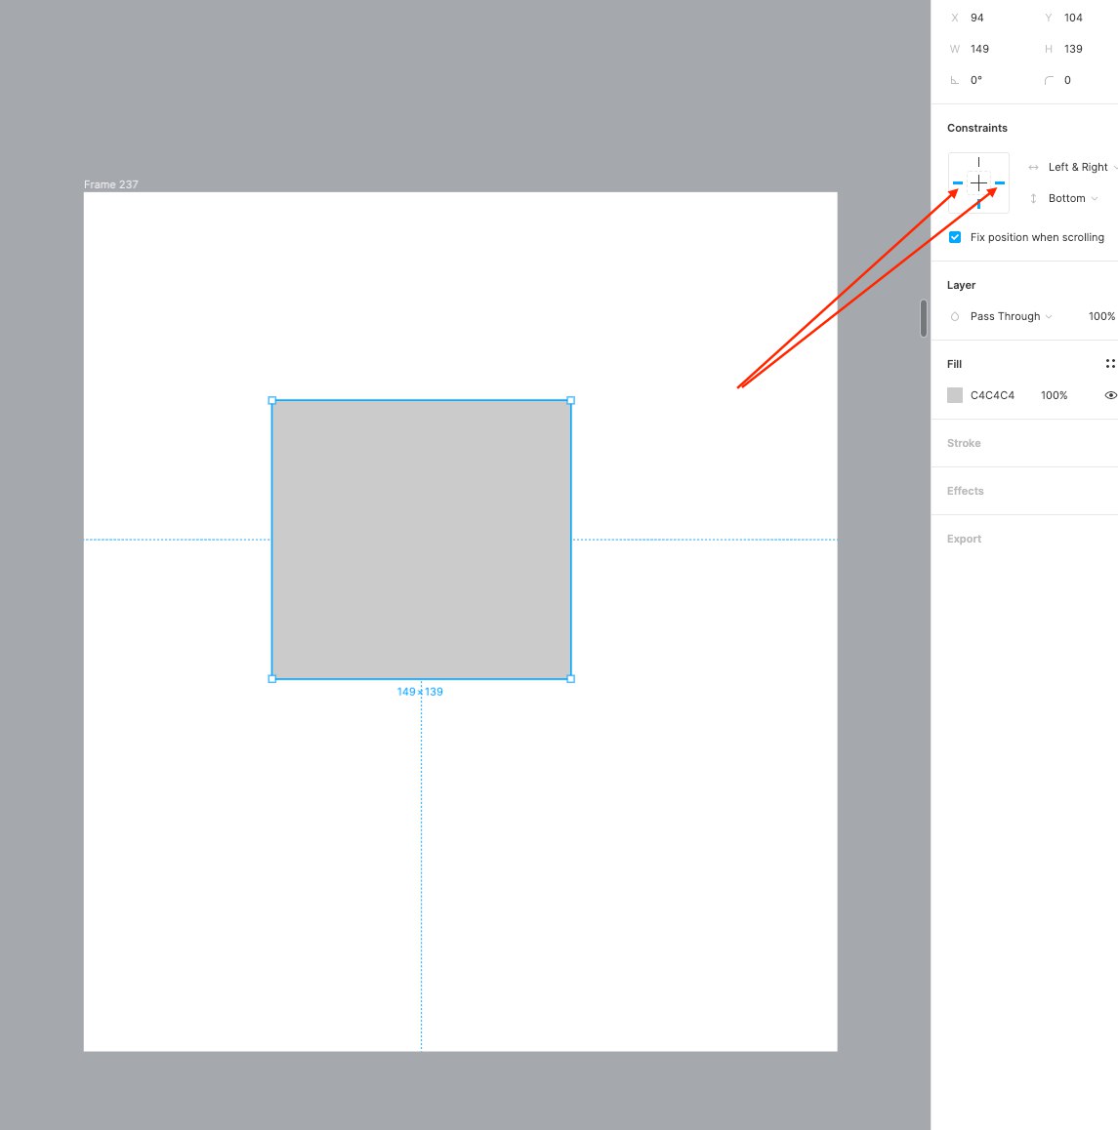This screenshot has height=1130, width=1118.
Task: Click the corner radius icon
Action: coord(1049,80)
